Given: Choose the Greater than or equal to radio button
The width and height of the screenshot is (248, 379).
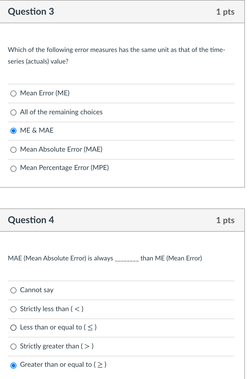Looking at the screenshot, I should [x=13, y=365].
